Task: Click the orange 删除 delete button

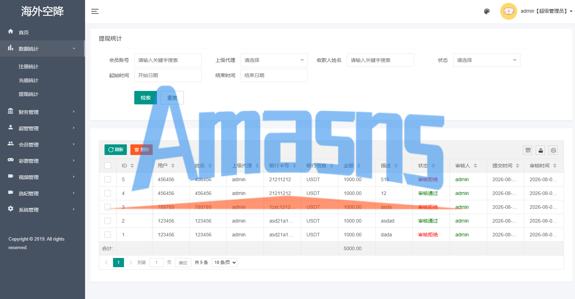Action: [141, 150]
